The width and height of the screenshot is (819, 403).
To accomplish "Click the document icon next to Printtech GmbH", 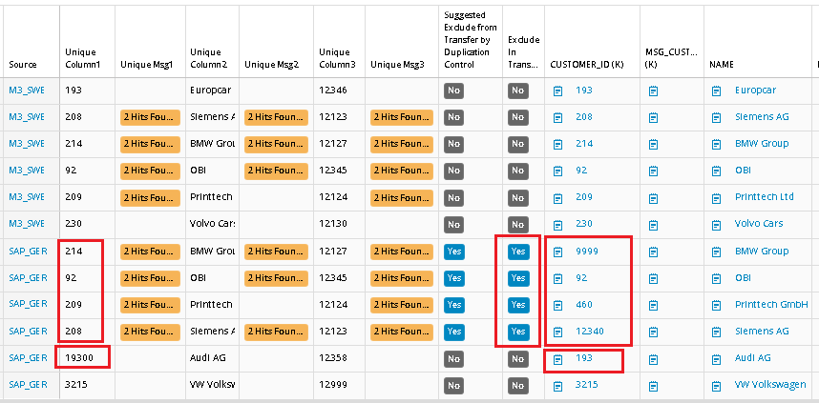I will coord(716,305).
